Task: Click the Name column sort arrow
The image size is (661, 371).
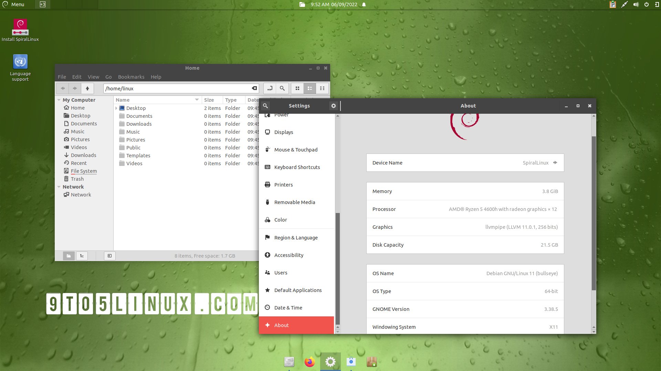Action: 197,100
